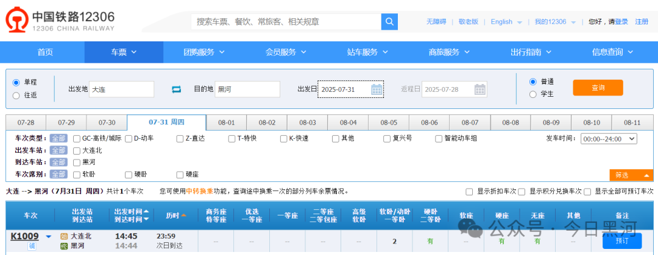The image size is (658, 255).
Task: Enable 显示积分兑换车次 checkbox
Action: (522, 192)
